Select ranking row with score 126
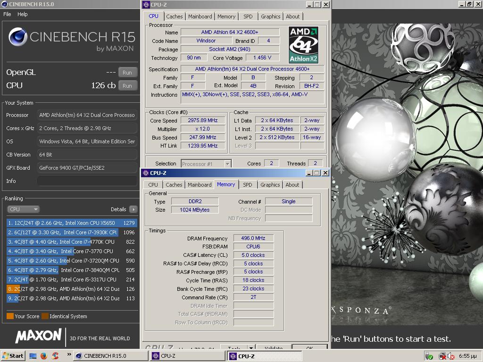This screenshot has width=483, height=362. coord(72,289)
